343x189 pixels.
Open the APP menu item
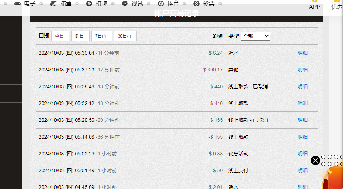click(x=314, y=6)
